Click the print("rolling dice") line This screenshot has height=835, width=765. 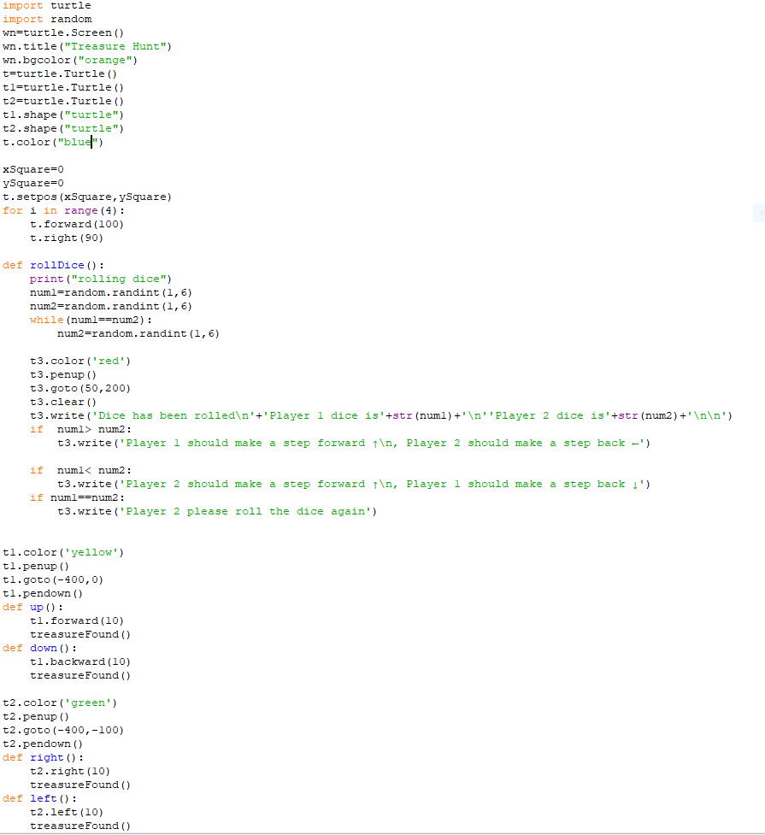(101, 279)
